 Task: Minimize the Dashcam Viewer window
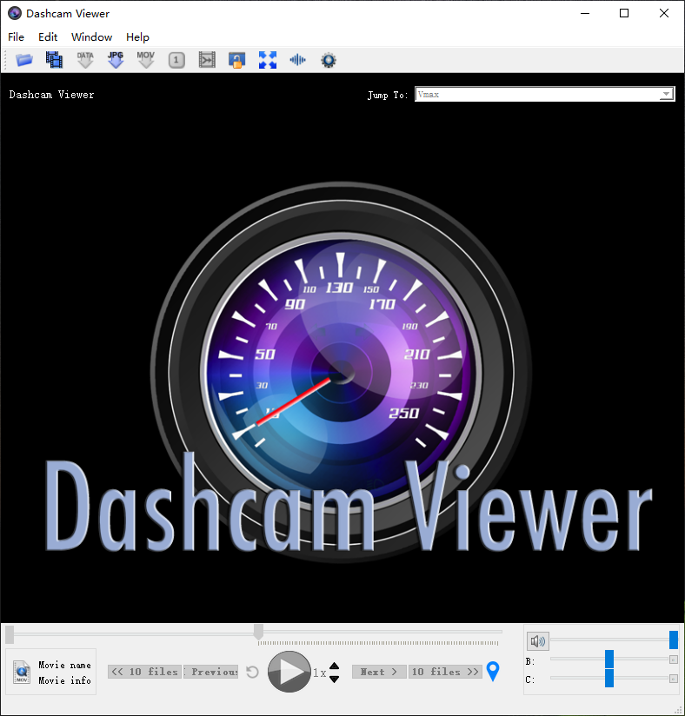pos(585,13)
